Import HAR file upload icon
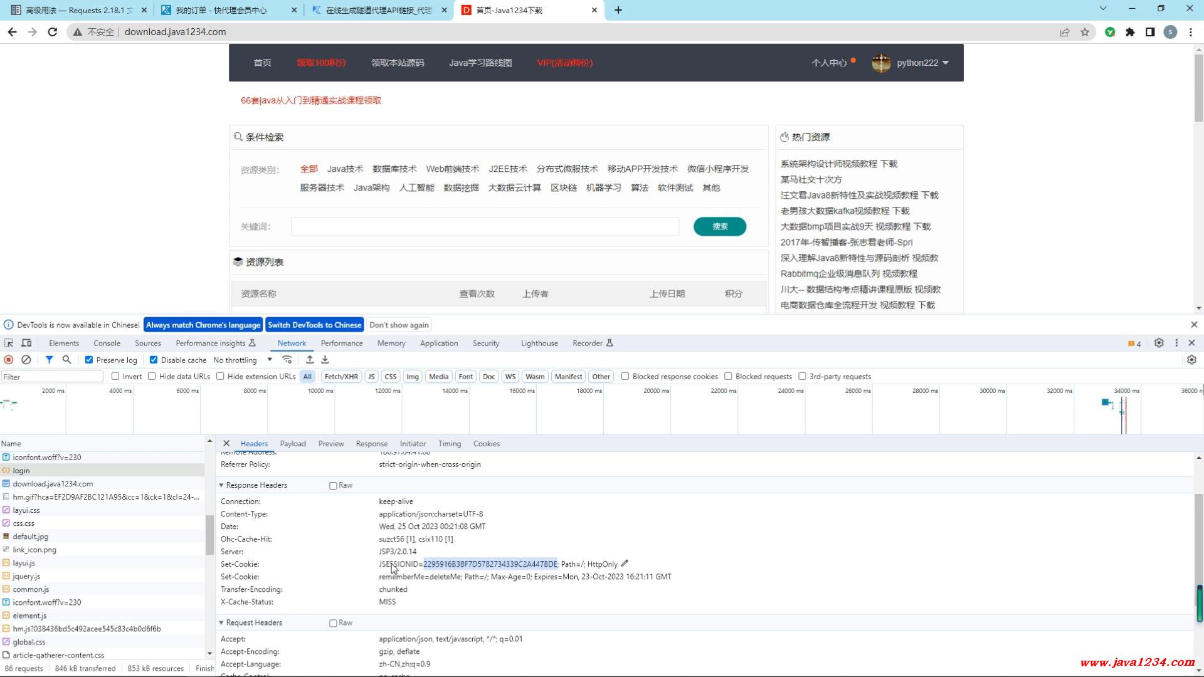Image resolution: width=1204 pixels, height=677 pixels. pos(310,360)
